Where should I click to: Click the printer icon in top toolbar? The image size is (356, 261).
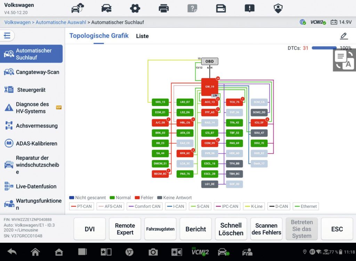(x=163, y=8)
